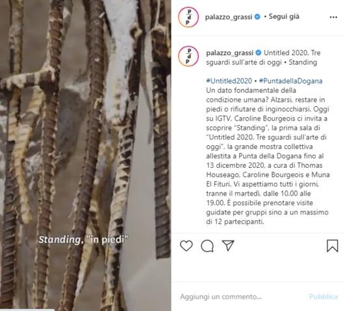Viewport: 345px width, 311px height.
Task: Click the Standing "in piedi" subtitle overlay
Action: click(x=84, y=240)
